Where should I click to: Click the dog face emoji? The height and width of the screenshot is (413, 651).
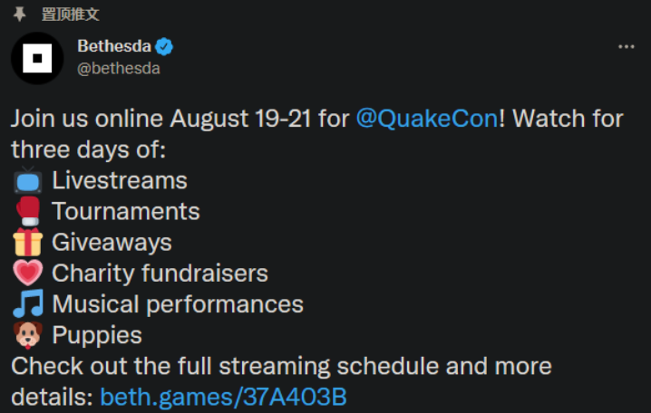(28, 334)
